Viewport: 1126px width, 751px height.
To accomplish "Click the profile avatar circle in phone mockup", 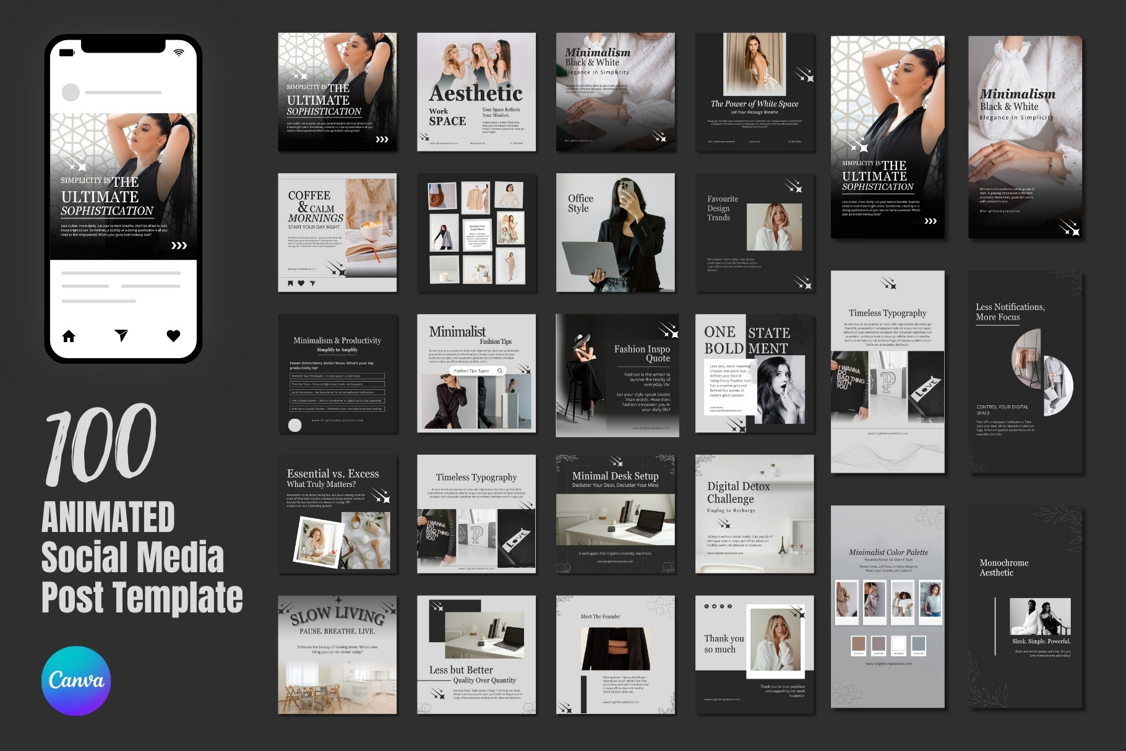I will point(71,92).
